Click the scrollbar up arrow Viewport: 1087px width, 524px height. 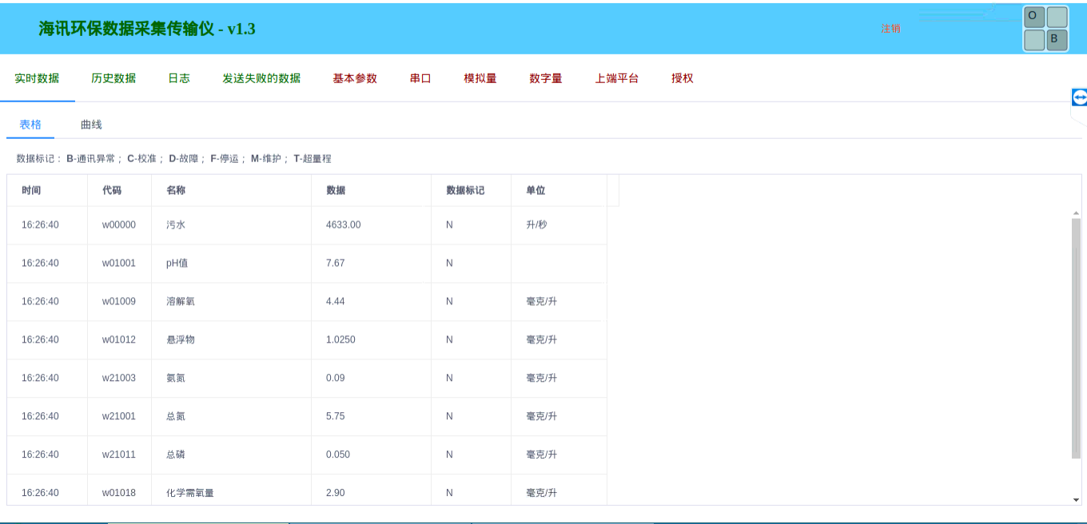click(x=1076, y=213)
